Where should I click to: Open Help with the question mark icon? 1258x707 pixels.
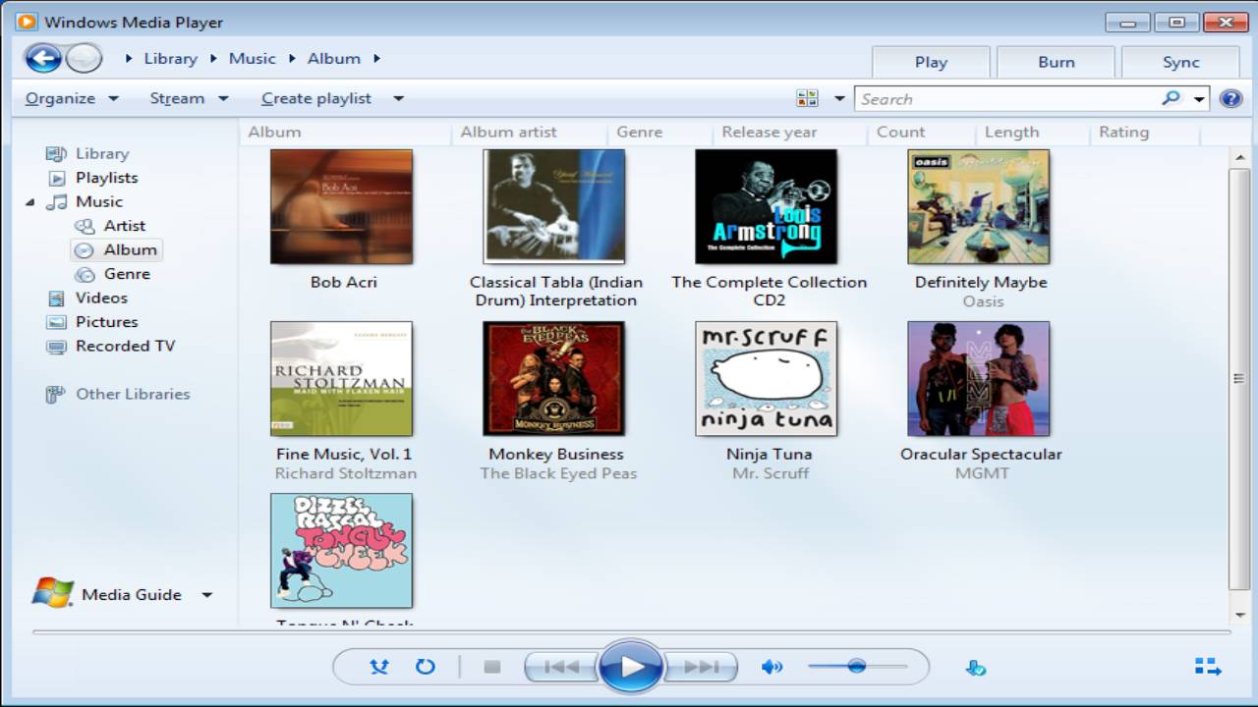pos(1230,98)
